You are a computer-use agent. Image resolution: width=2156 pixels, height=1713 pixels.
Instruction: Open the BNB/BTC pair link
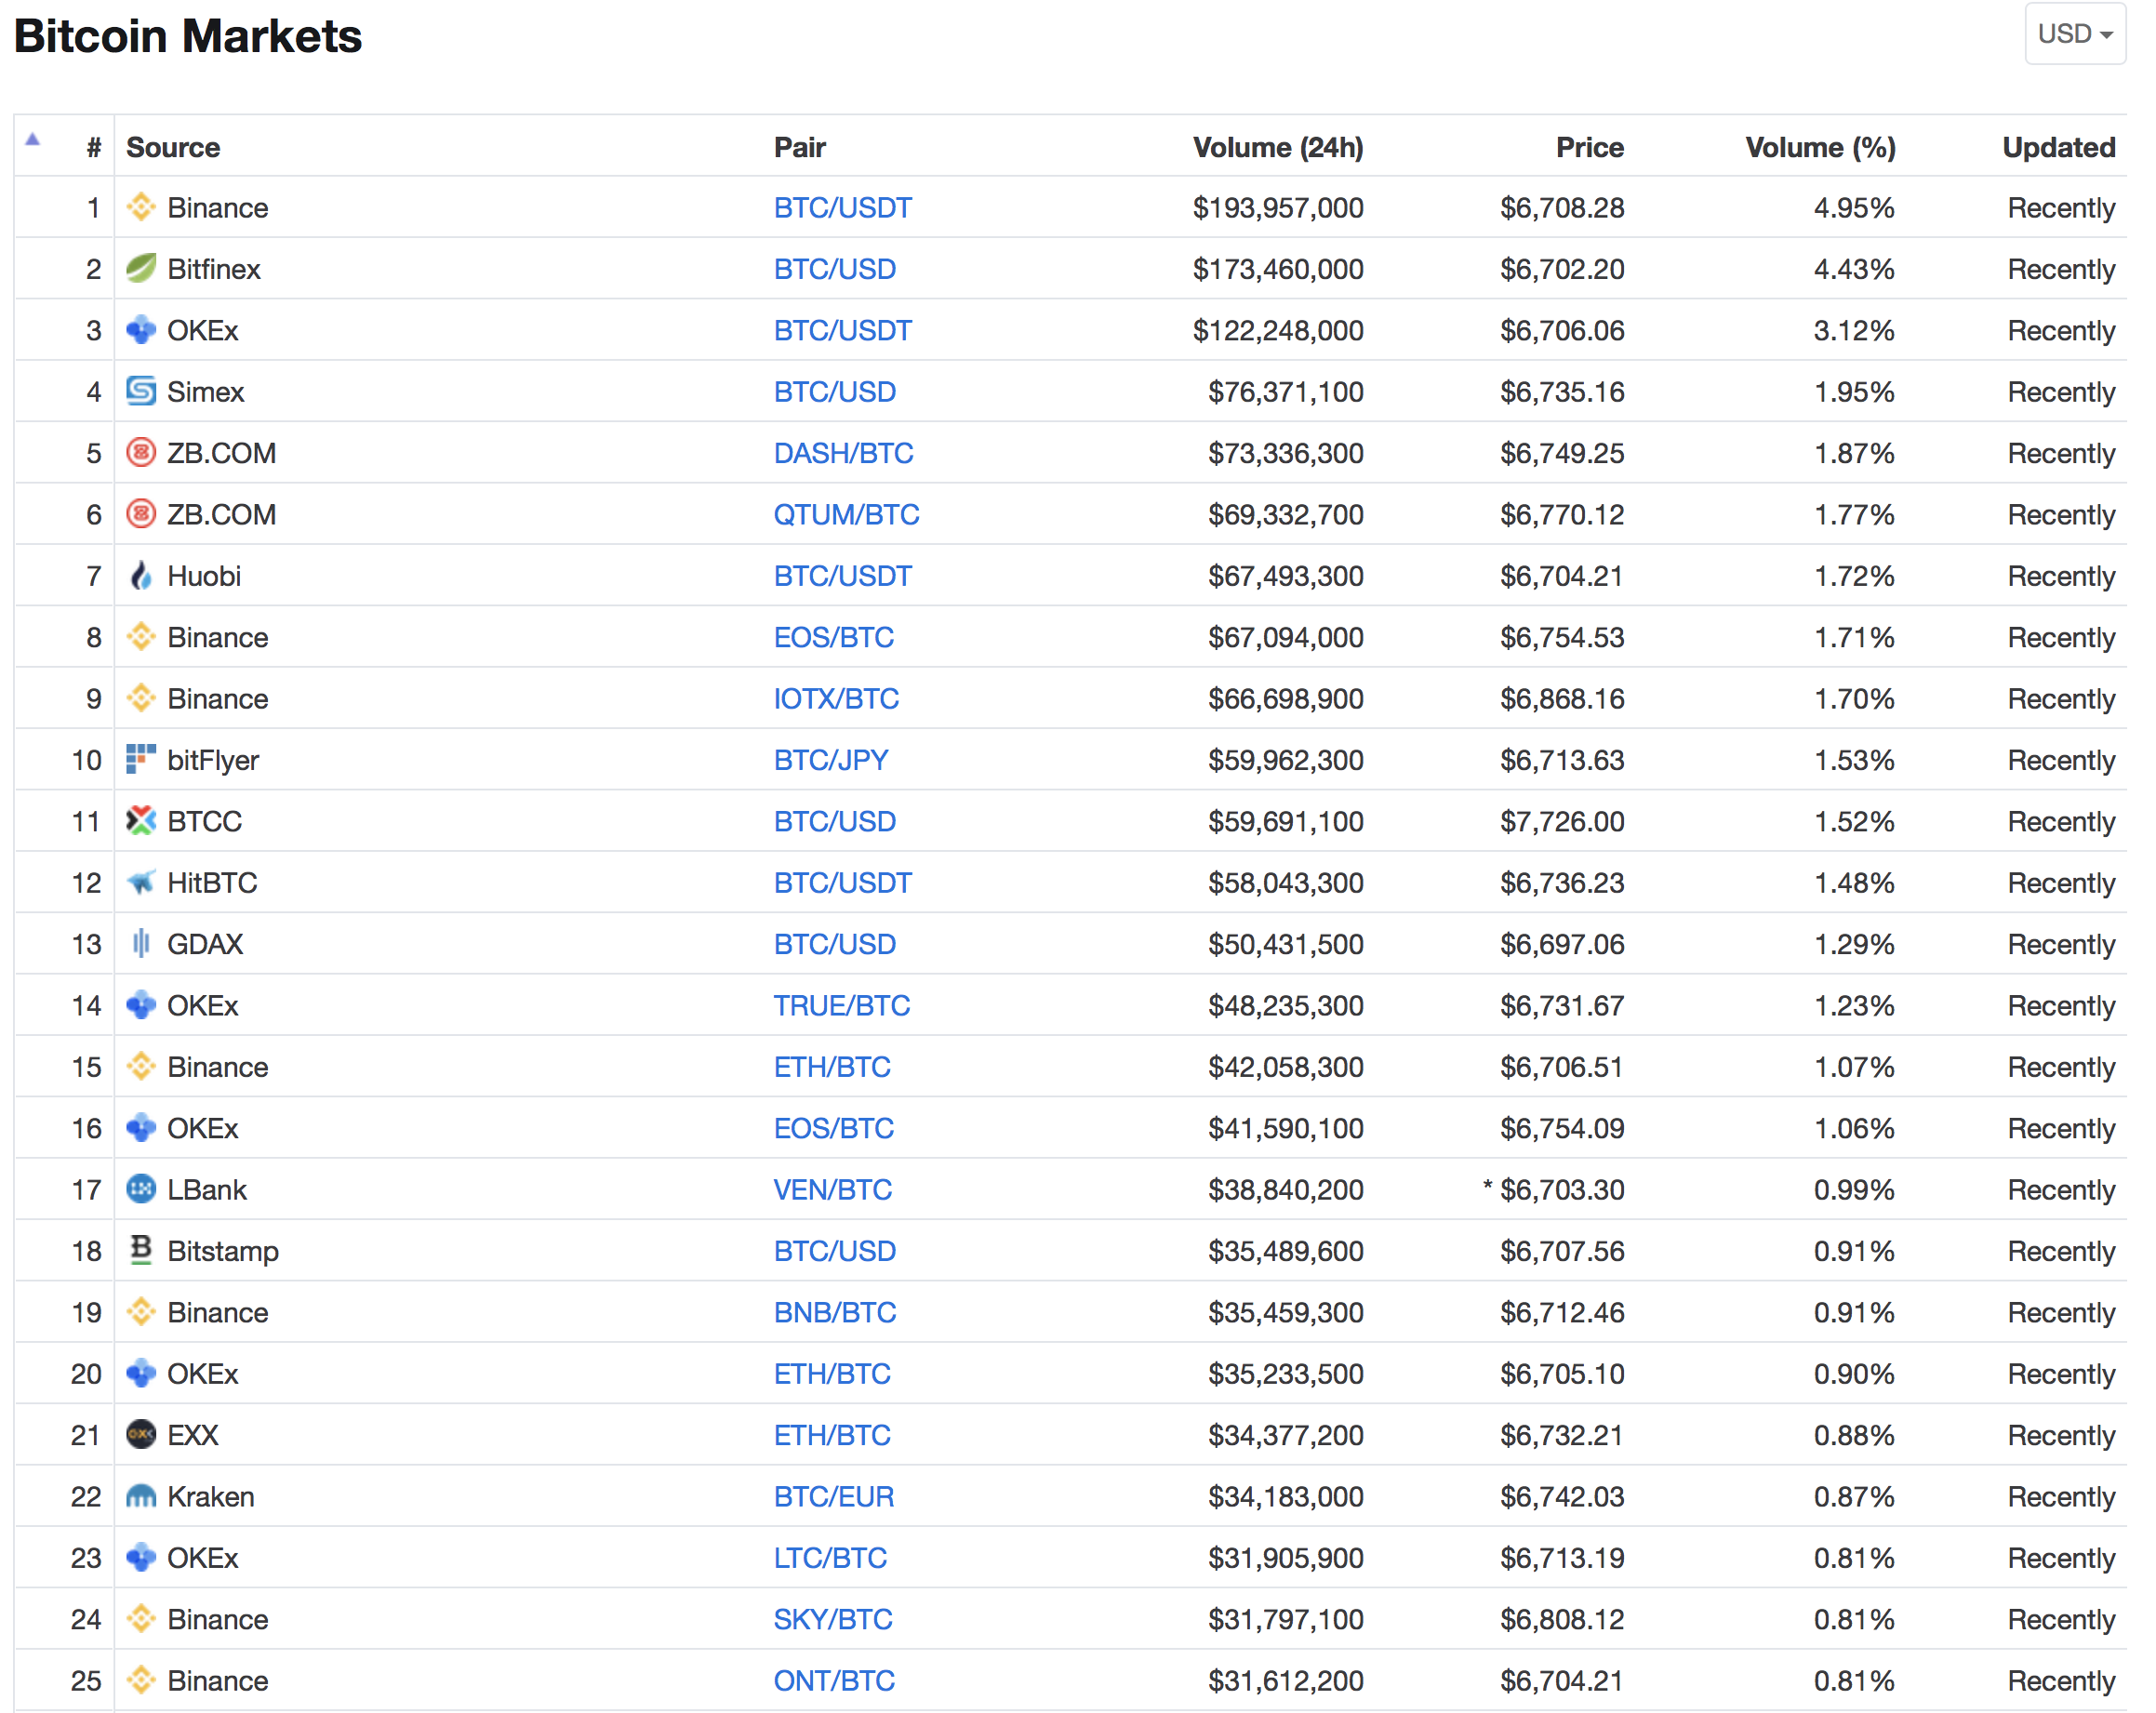pos(834,1312)
